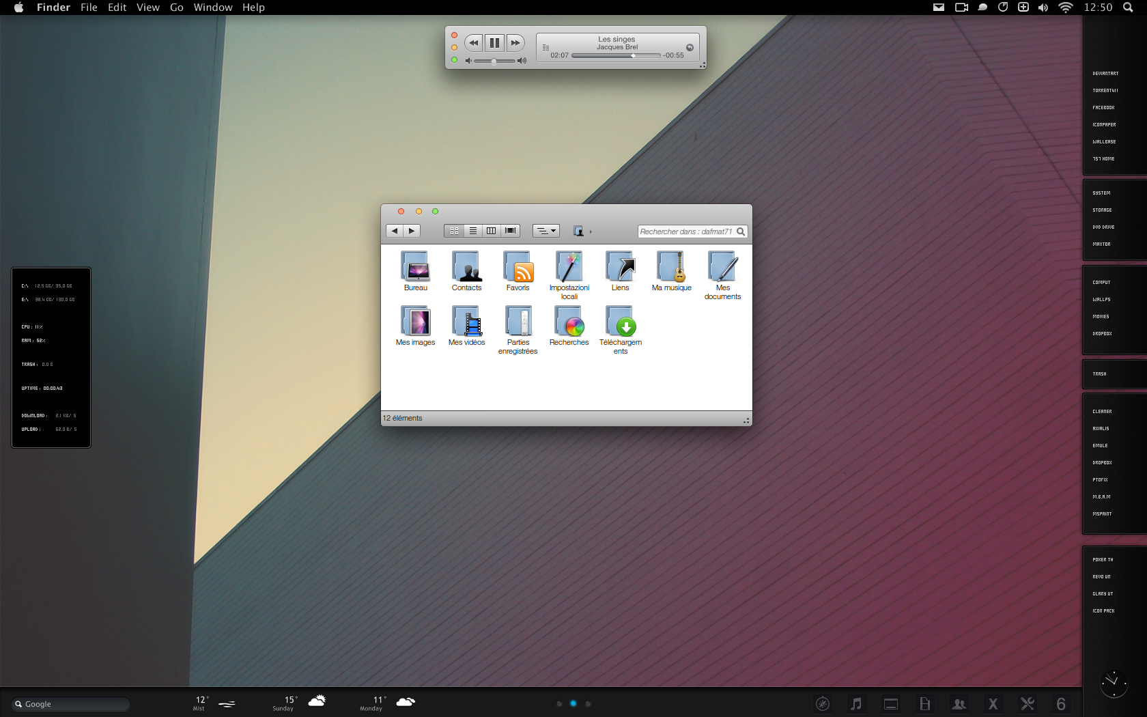
Task: Skip to the next track
Action: 515,43
